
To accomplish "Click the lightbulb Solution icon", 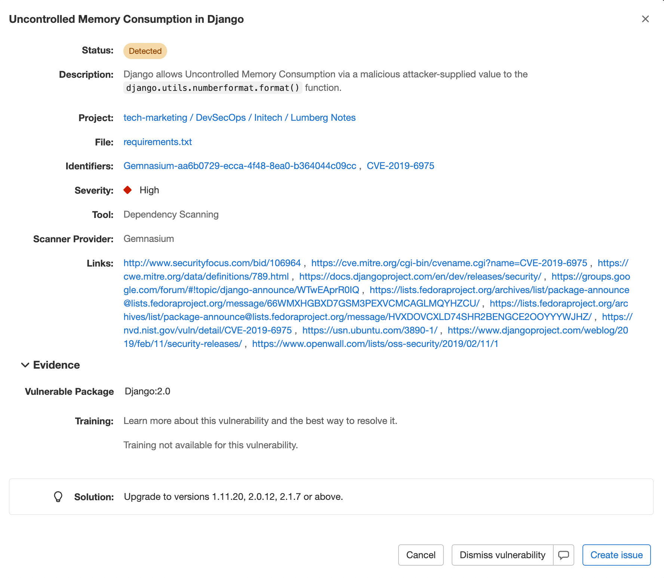I will 58,497.
